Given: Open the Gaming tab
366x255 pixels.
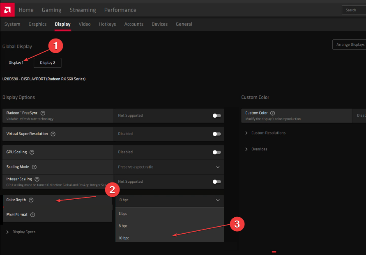Looking at the screenshot, I should coord(52,10).
